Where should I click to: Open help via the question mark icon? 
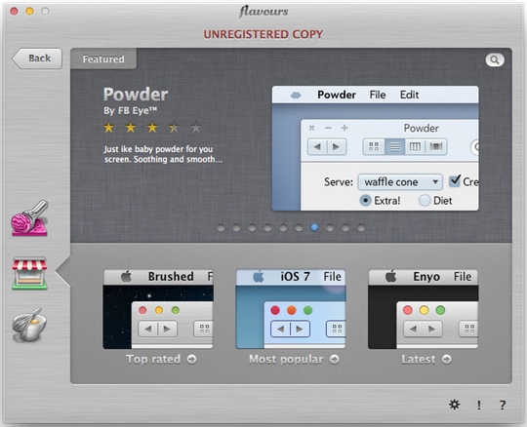click(503, 406)
